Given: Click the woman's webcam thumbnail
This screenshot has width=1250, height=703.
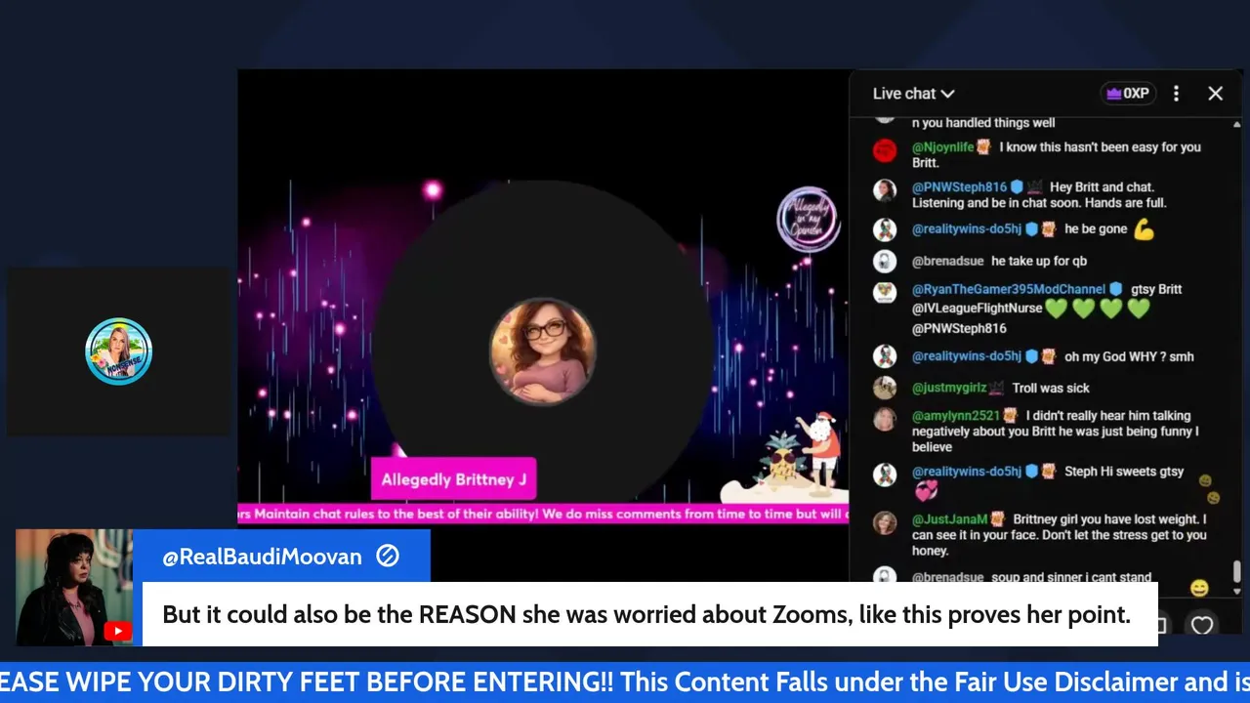Looking at the screenshot, I should [74, 588].
